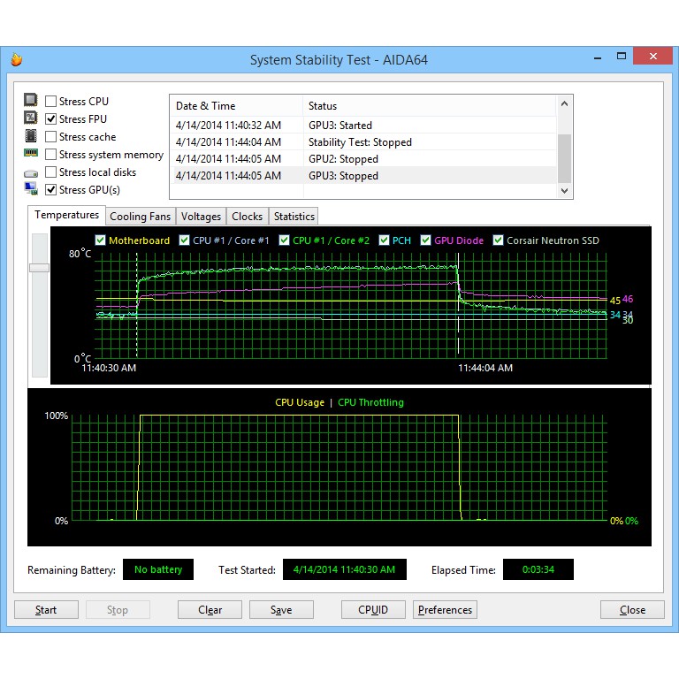
Task: Hide the Motherboard temperature graph line
Action: point(100,240)
